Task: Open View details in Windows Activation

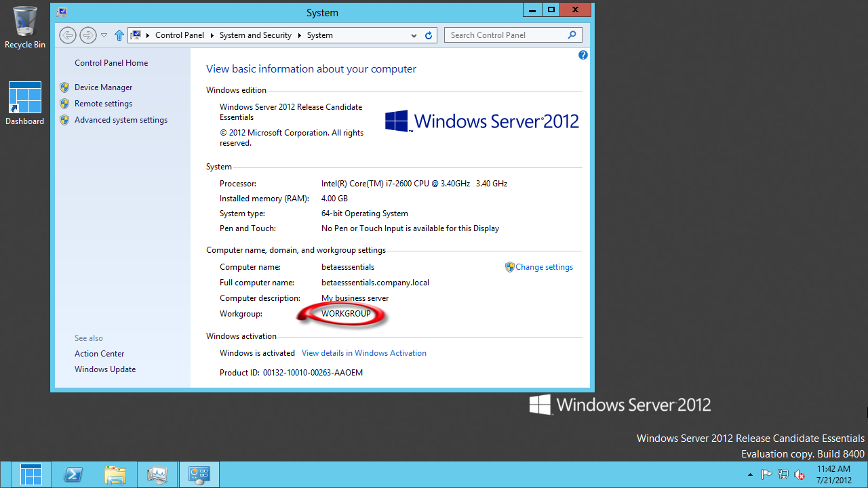Action: 363,353
